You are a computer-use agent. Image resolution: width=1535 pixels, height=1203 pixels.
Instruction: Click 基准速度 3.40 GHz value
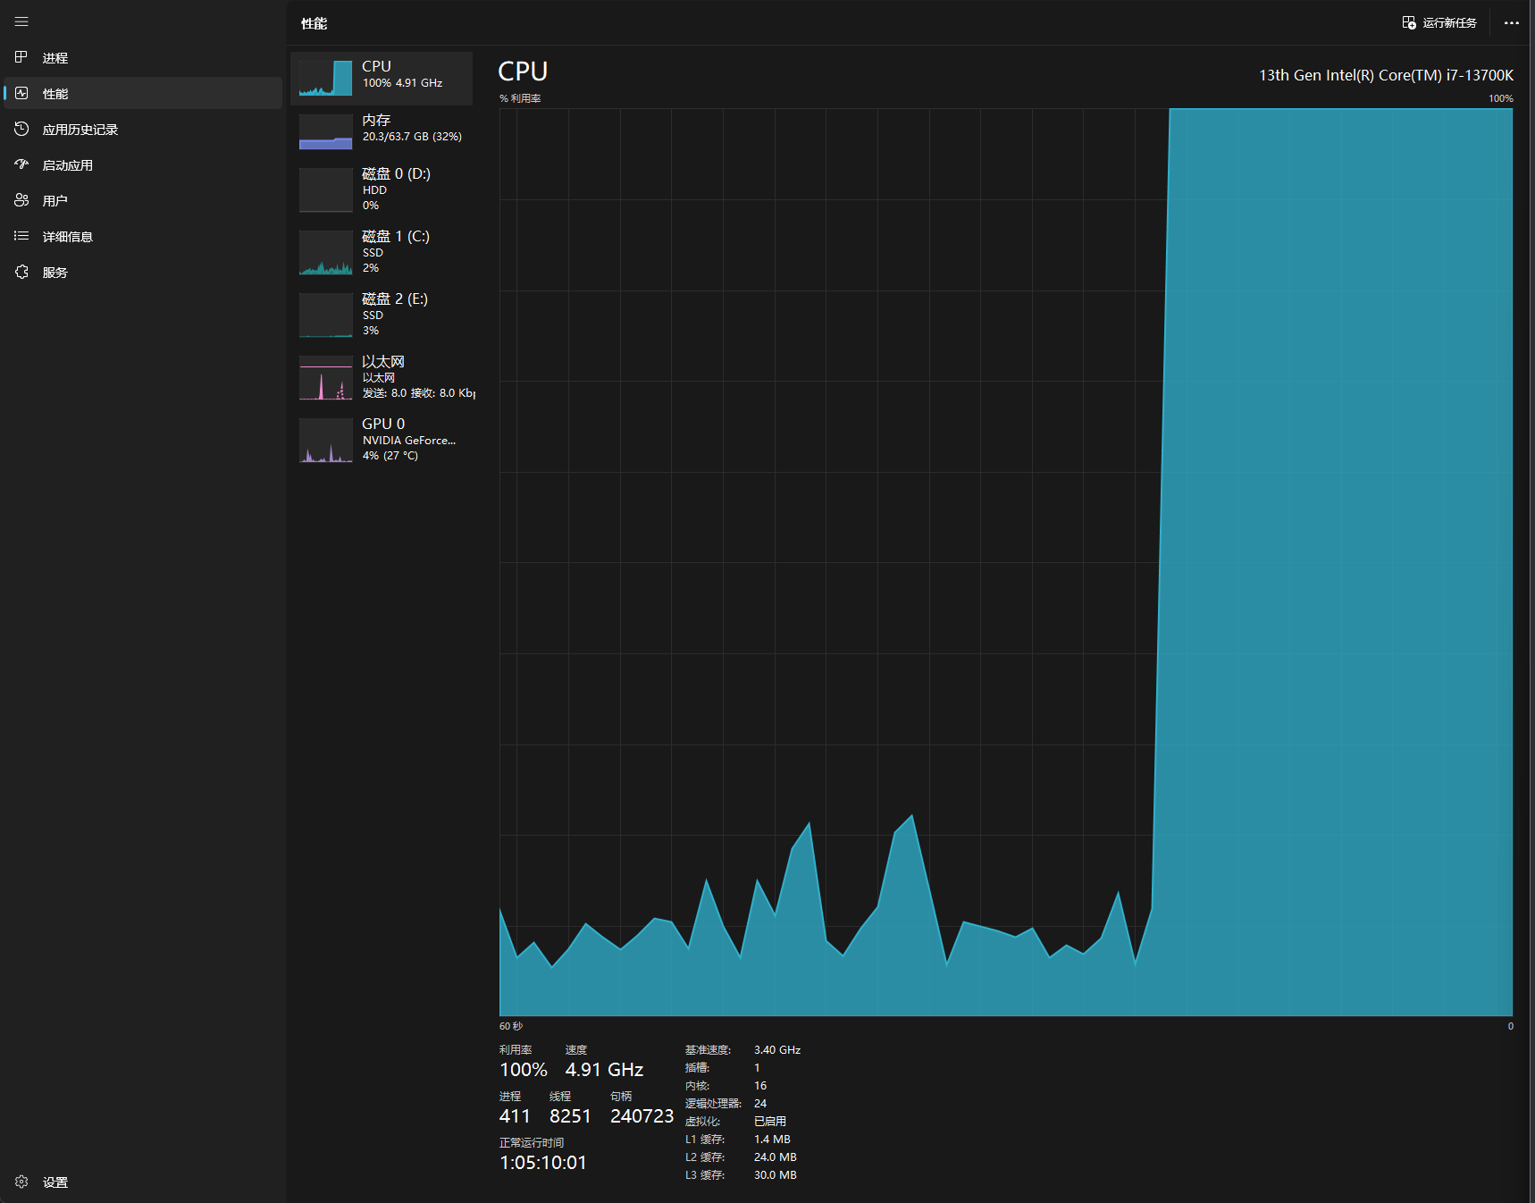(x=777, y=1050)
